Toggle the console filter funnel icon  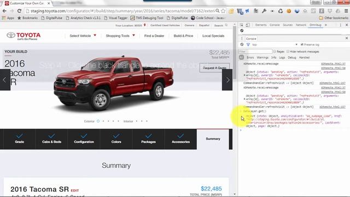(x=248, y=45)
